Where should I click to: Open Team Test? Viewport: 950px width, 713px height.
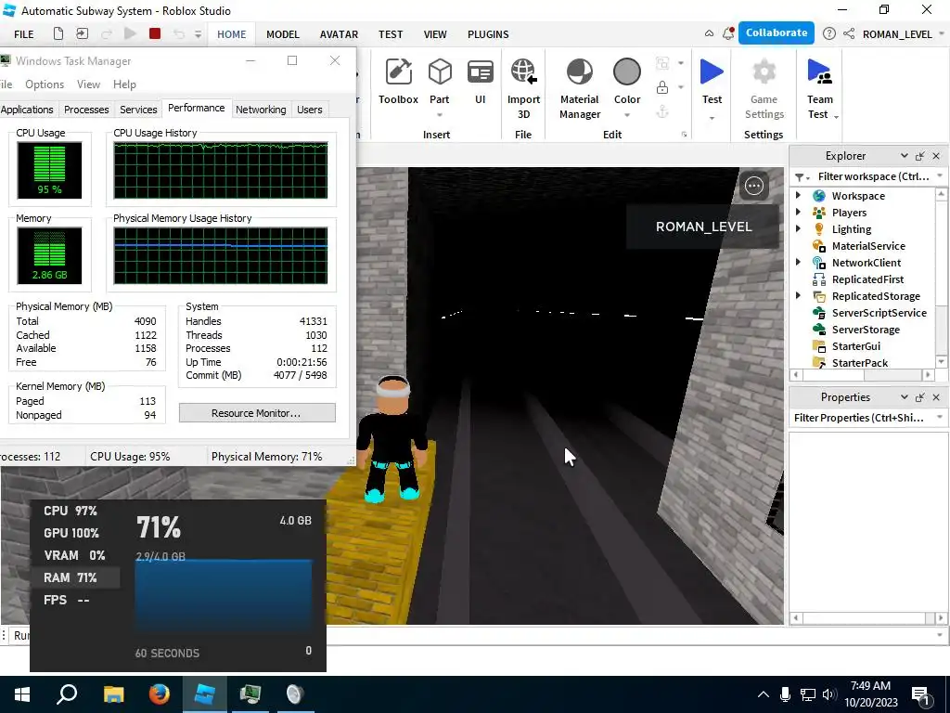(x=820, y=90)
